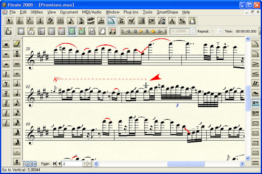Select the decrescendo hairpin shape

click(x=255, y=64)
